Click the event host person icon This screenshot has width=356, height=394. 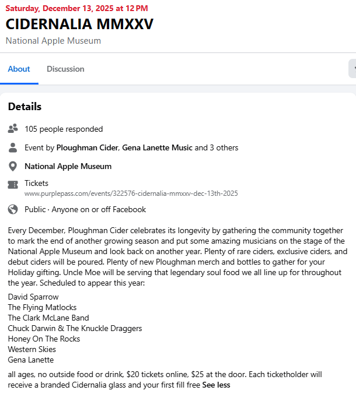[x=13, y=147]
